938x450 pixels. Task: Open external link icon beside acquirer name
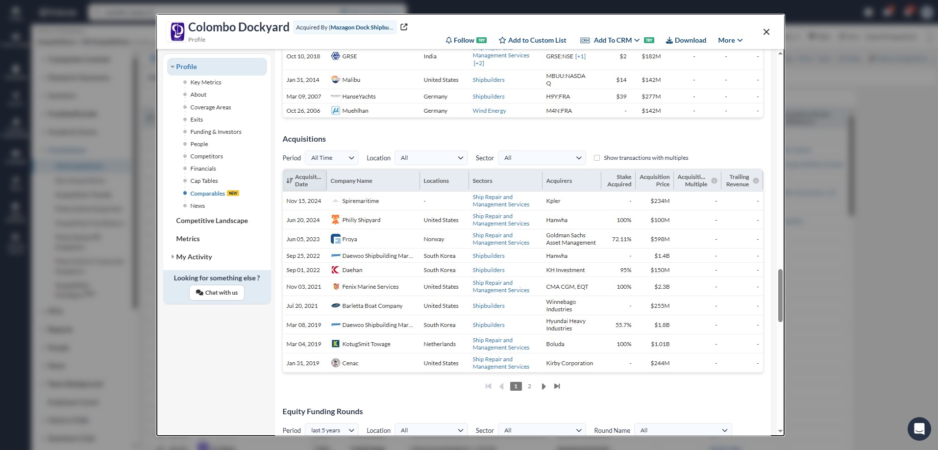coord(404,27)
